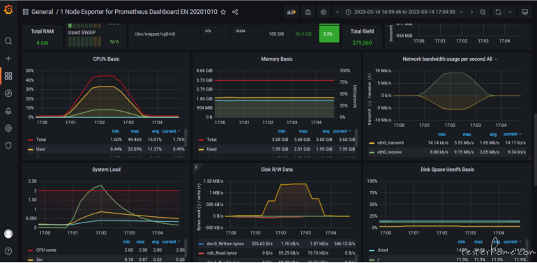Open the General folder breadcrumb
The image size is (537, 263).
pos(42,12)
